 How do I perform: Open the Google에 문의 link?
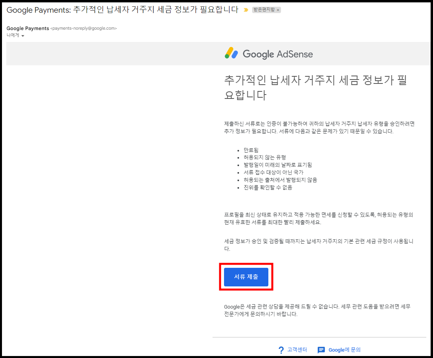tap(344, 350)
